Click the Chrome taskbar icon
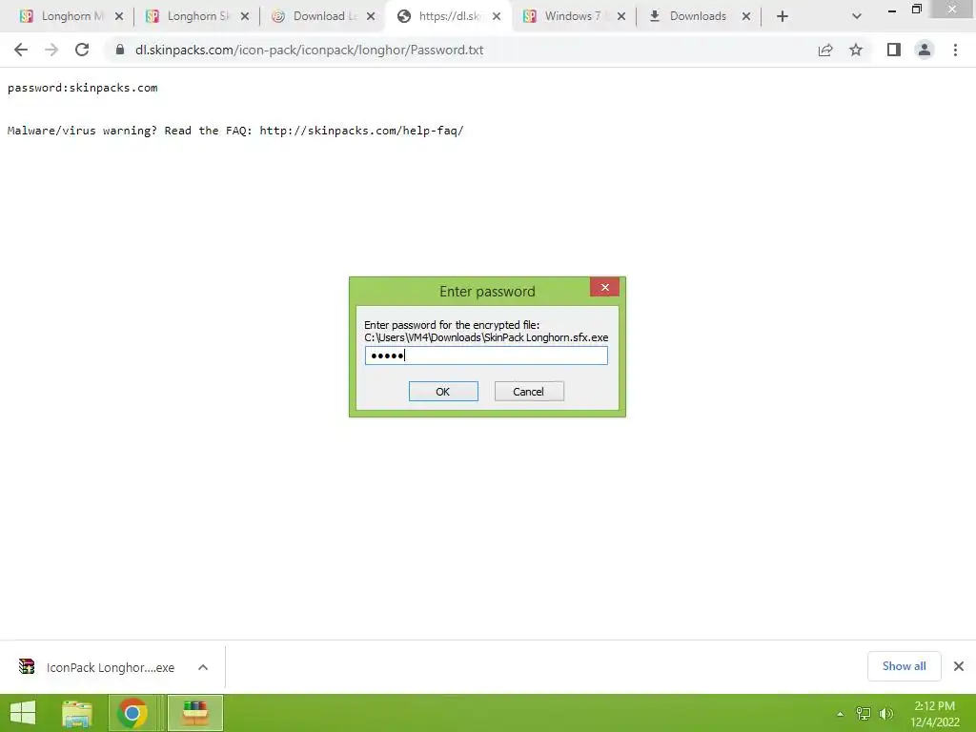976x732 pixels. pos(132,713)
